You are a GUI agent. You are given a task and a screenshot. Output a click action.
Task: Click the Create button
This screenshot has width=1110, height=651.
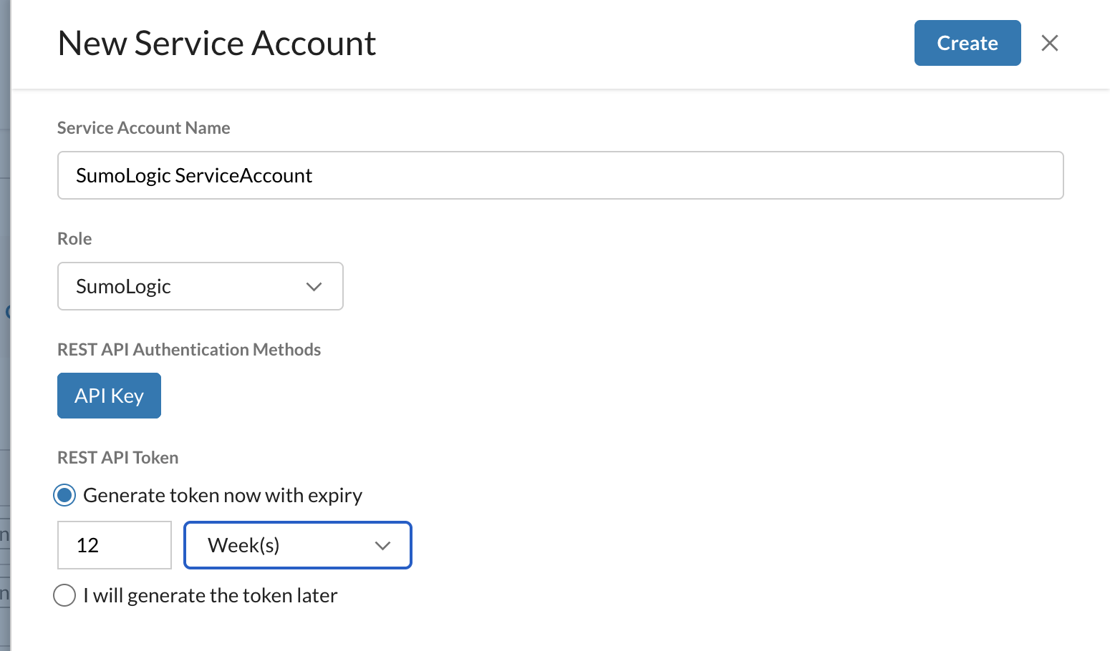point(967,43)
